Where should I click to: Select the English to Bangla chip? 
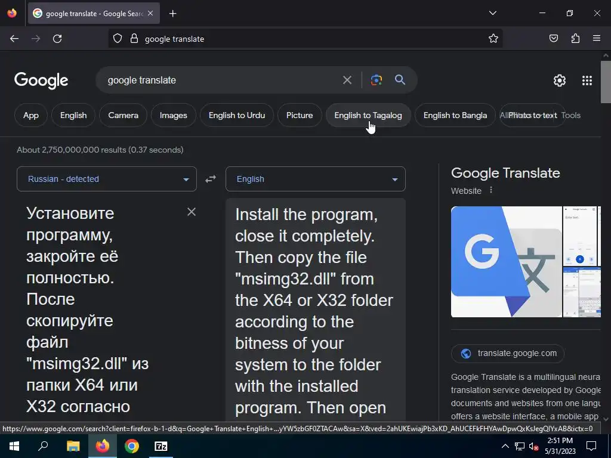(455, 115)
